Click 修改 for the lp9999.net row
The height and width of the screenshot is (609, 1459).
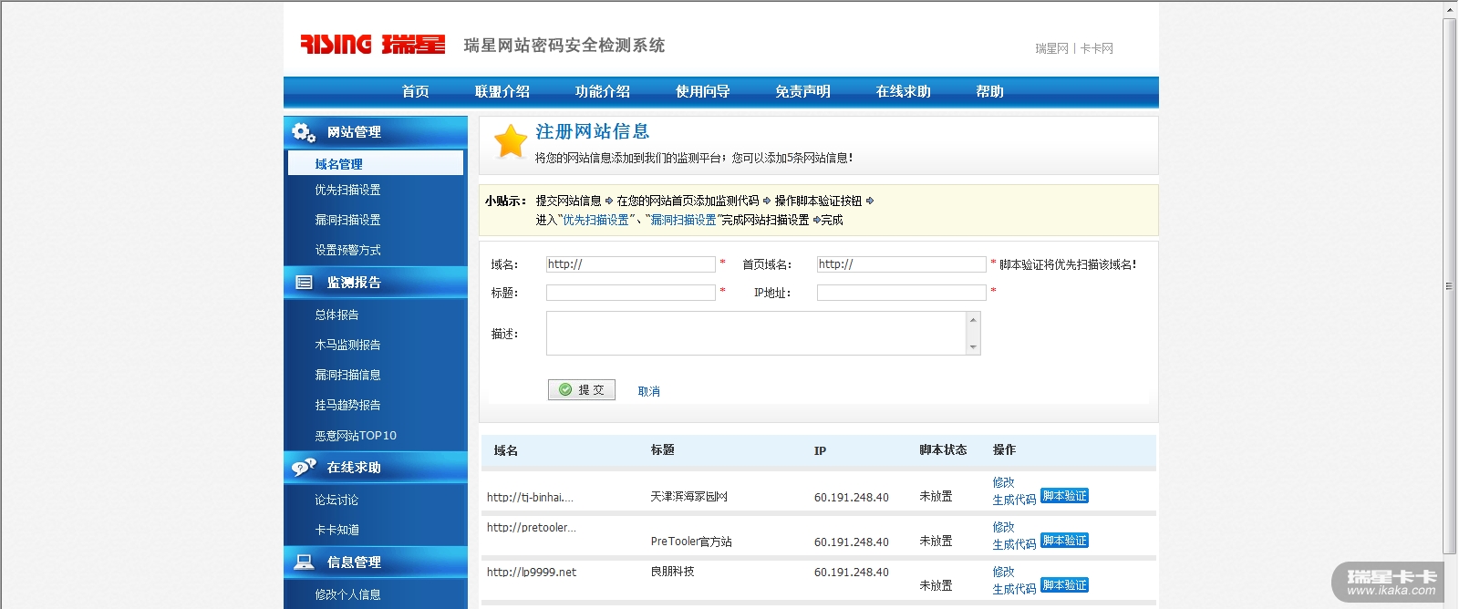pyautogui.click(x=1003, y=572)
